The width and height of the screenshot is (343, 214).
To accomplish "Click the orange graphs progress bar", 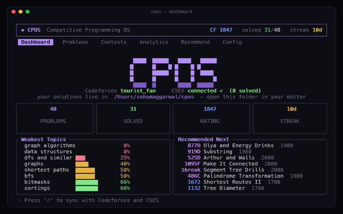I will [82, 164].
